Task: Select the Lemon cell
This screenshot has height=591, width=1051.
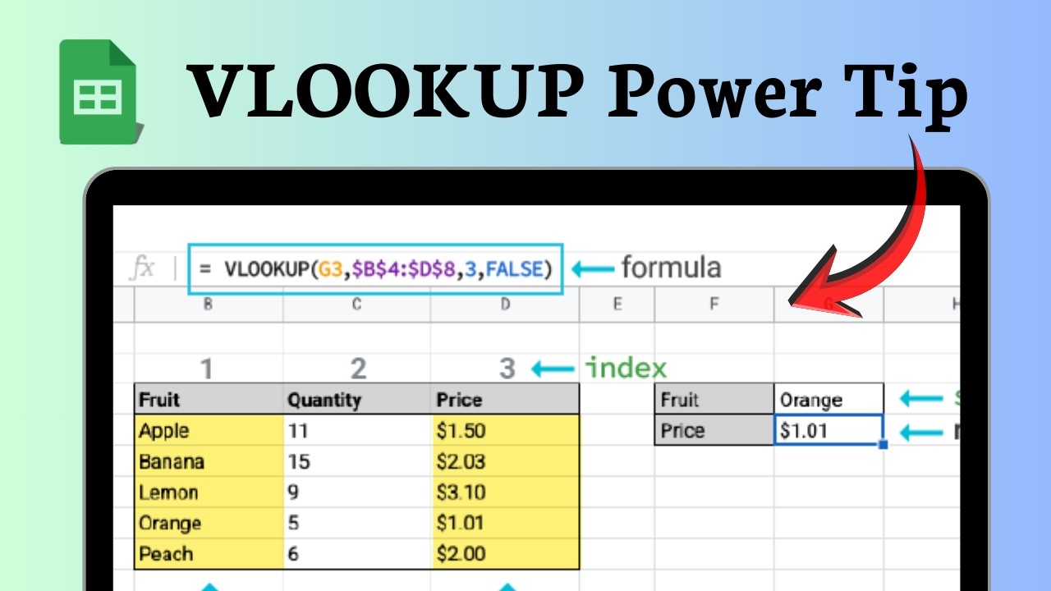Action: tap(209, 492)
